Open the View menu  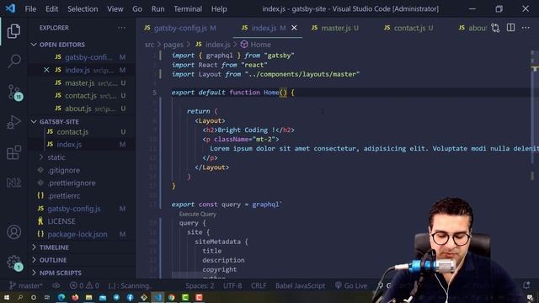pos(115,9)
